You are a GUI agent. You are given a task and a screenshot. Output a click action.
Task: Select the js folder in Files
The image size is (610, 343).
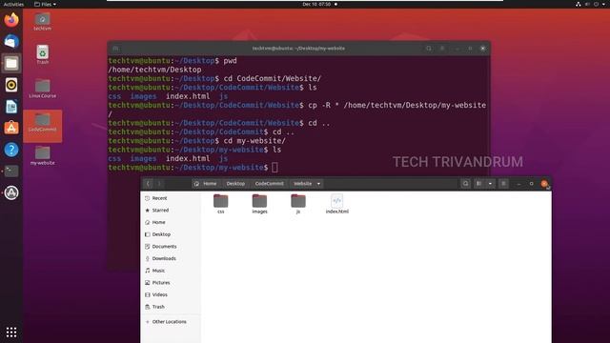(298, 204)
